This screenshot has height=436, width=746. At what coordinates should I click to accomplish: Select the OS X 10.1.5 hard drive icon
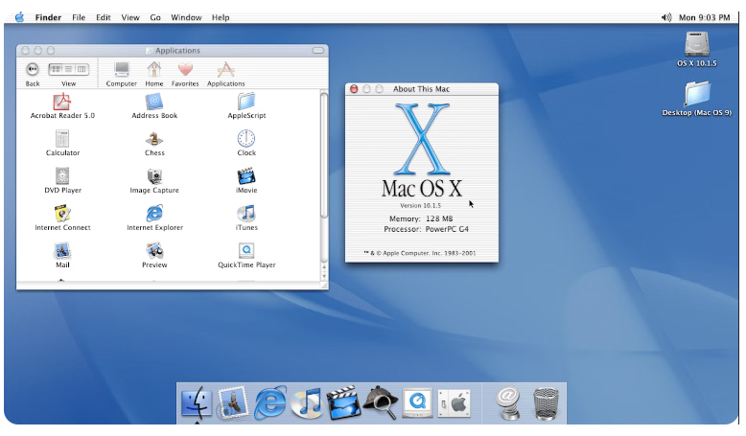697,44
